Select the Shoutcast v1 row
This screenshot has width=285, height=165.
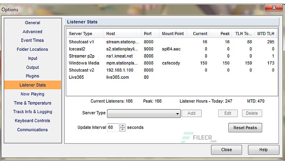click(171, 42)
